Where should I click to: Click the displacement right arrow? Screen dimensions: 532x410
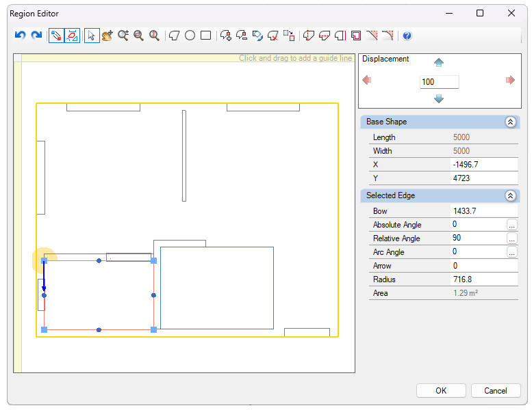tap(510, 80)
